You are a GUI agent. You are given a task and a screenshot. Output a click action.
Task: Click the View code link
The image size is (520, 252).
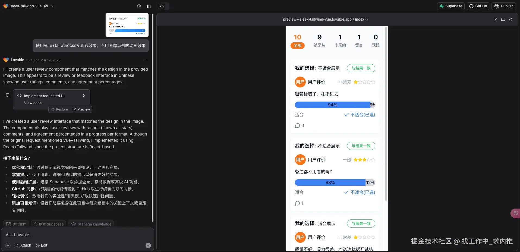(33, 103)
